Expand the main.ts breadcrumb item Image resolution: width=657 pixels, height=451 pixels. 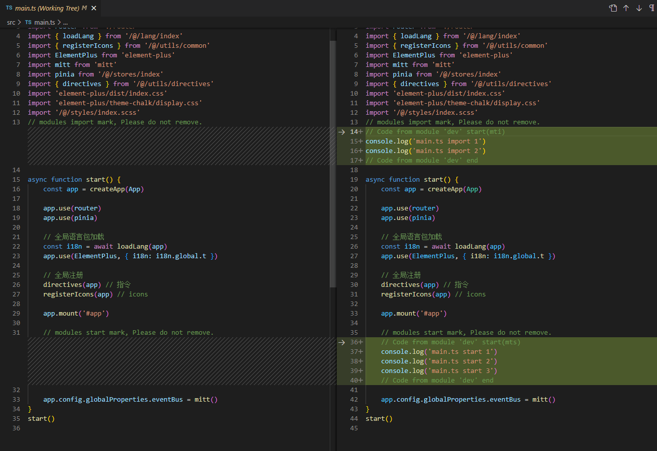click(44, 22)
